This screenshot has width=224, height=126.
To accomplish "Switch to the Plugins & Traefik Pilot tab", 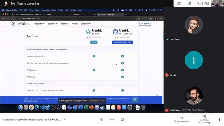I will [x=29, y=14].
